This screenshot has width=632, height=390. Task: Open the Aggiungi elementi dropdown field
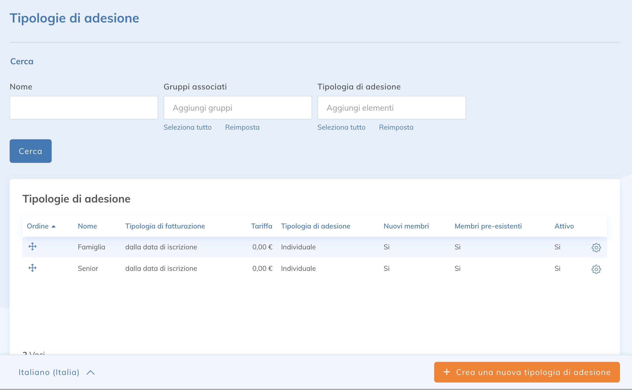[391, 108]
